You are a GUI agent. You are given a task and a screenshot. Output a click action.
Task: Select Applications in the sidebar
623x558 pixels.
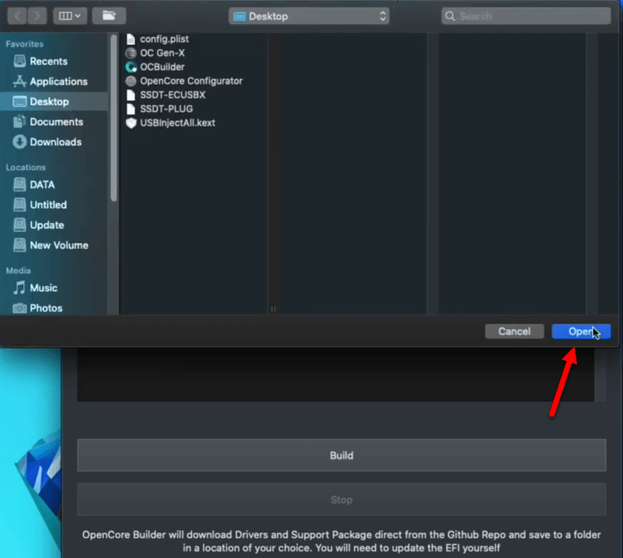(x=54, y=81)
